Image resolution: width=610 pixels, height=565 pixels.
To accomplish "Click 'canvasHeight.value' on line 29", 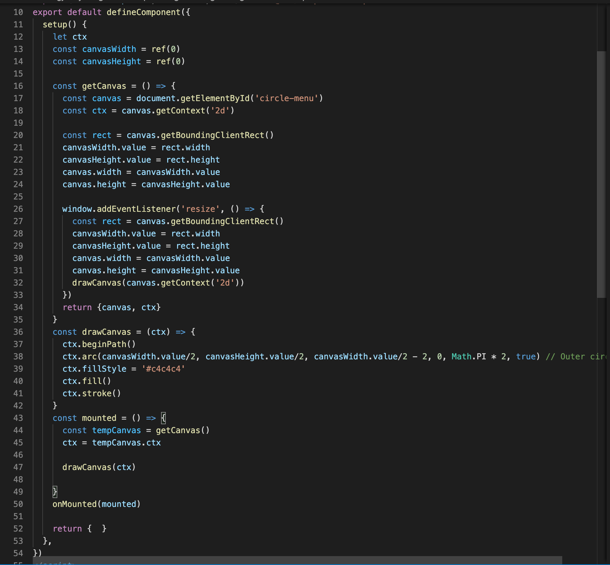I will (x=116, y=246).
